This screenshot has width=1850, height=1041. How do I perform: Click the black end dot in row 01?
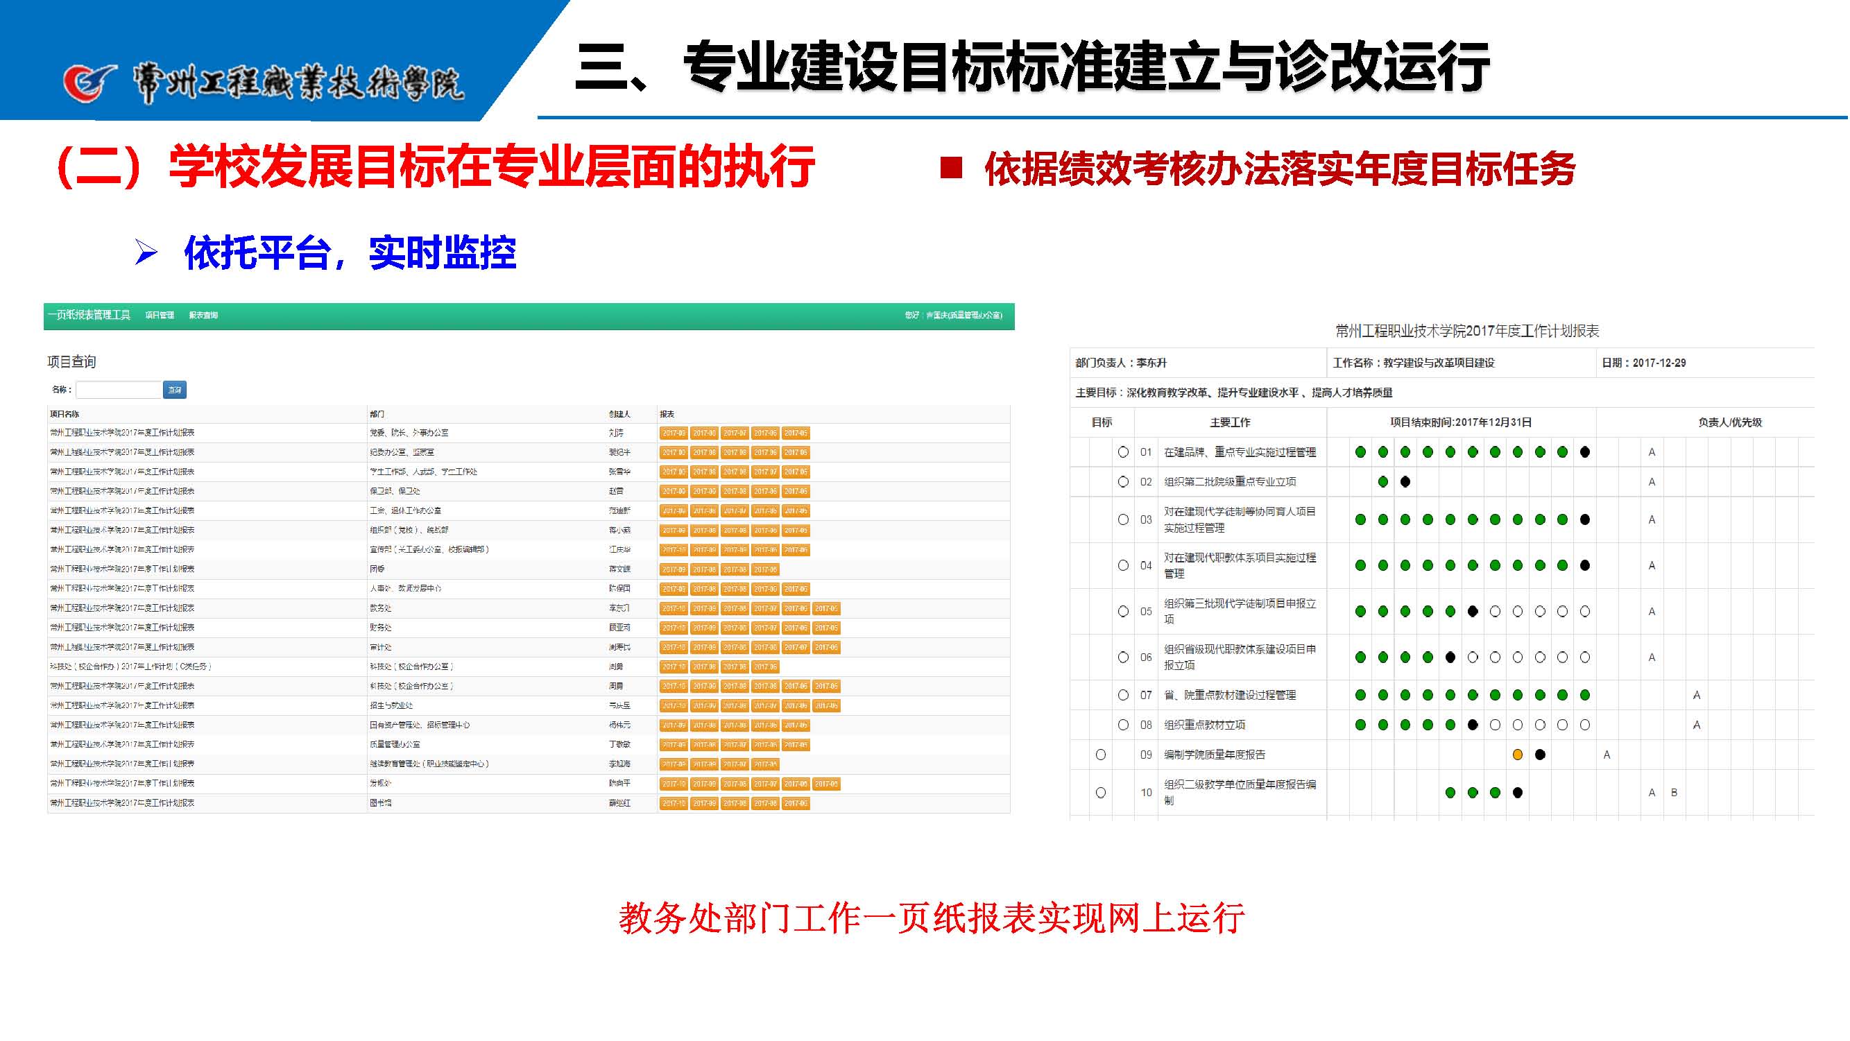(1586, 452)
